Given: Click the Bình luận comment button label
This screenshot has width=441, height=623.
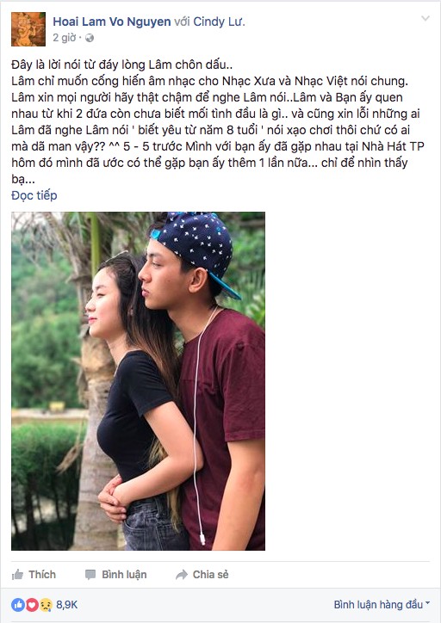Looking at the screenshot, I should click(x=124, y=575).
